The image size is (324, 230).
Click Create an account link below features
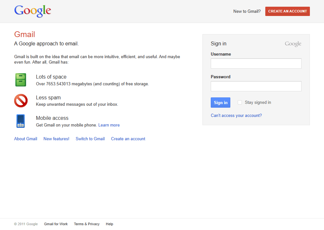click(x=128, y=139)
